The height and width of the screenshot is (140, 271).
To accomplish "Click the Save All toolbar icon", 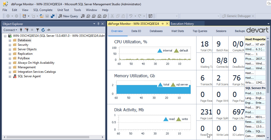I will [x=53, y=16].
